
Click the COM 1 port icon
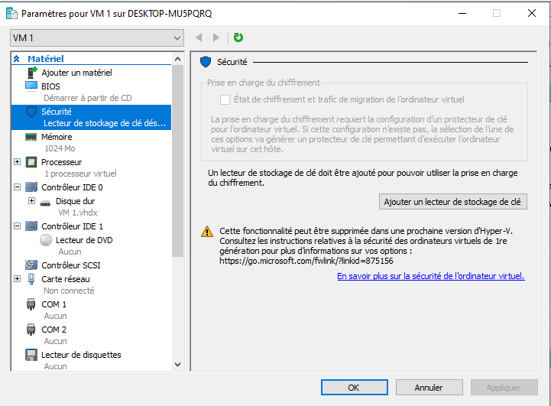click(31, 304)
